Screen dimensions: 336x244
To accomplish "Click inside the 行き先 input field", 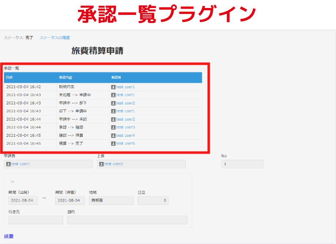I will (x=35, y=220).
